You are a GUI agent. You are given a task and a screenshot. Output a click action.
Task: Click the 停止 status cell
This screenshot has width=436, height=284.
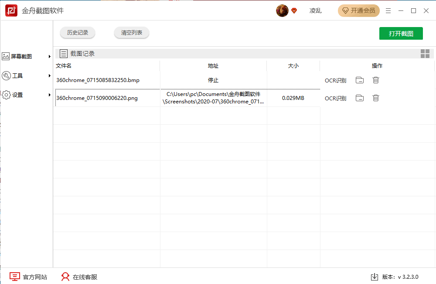pos(213,80)
